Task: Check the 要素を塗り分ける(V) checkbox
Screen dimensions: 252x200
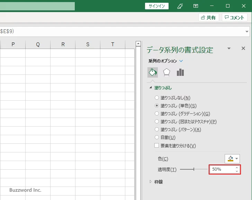Action: click(157, 146)
